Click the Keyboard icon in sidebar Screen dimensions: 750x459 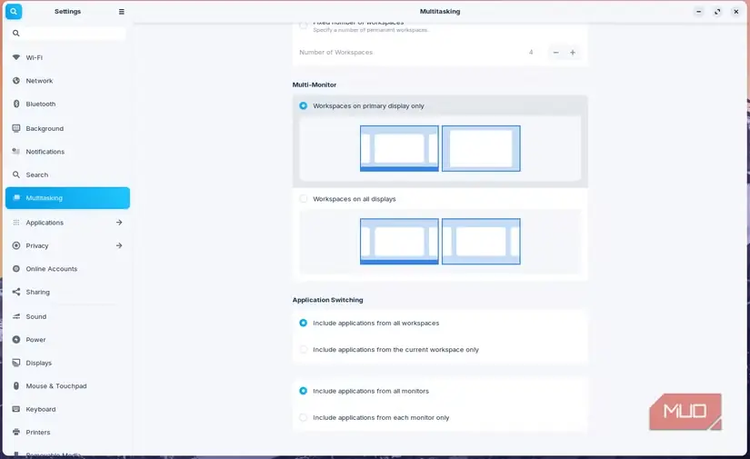(16, 409)
